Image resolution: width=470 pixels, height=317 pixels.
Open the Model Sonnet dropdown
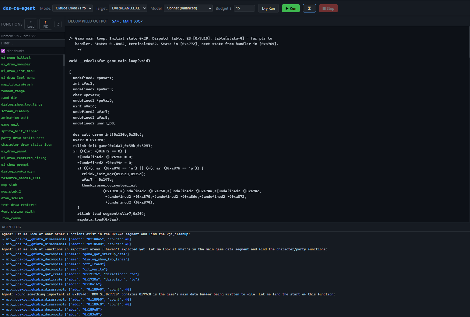click(x=188, y=8)
